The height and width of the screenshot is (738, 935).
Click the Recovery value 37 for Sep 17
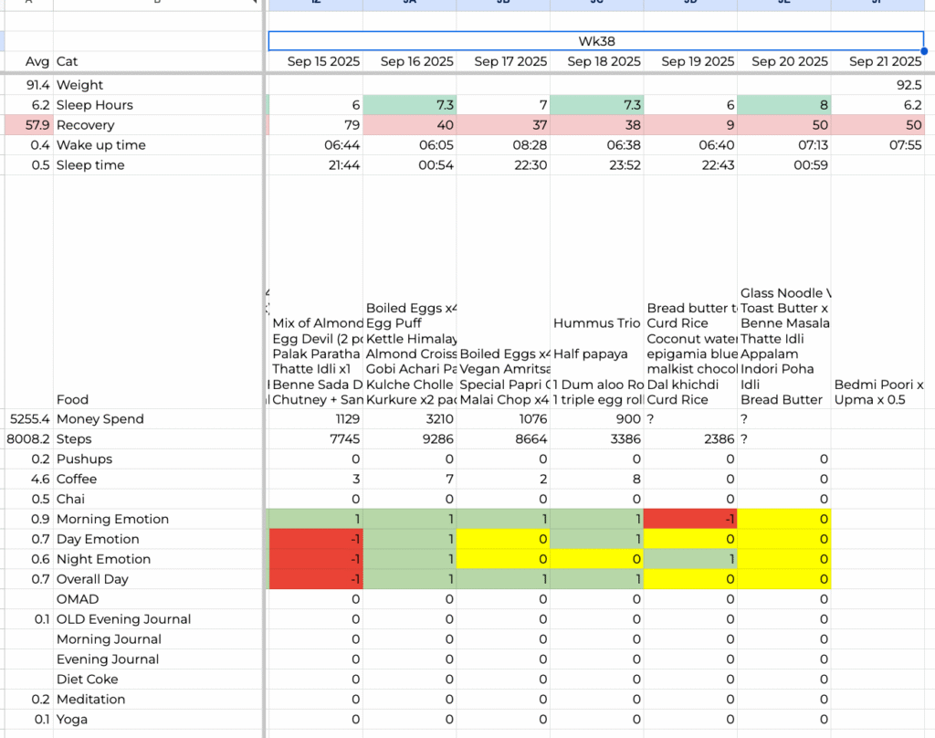(x=503, y=125)
